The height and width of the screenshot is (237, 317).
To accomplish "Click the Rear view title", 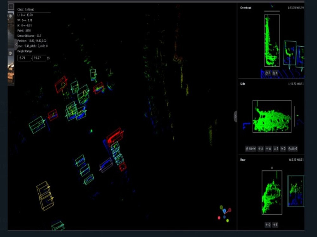I will click(x=243, y=160).
